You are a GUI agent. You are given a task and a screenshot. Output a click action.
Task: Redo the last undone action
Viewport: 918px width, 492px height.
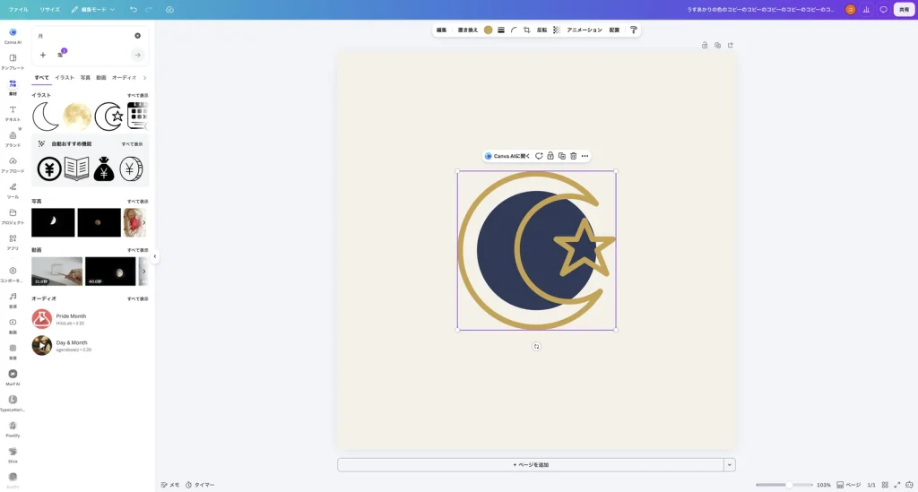coord(149,9)
